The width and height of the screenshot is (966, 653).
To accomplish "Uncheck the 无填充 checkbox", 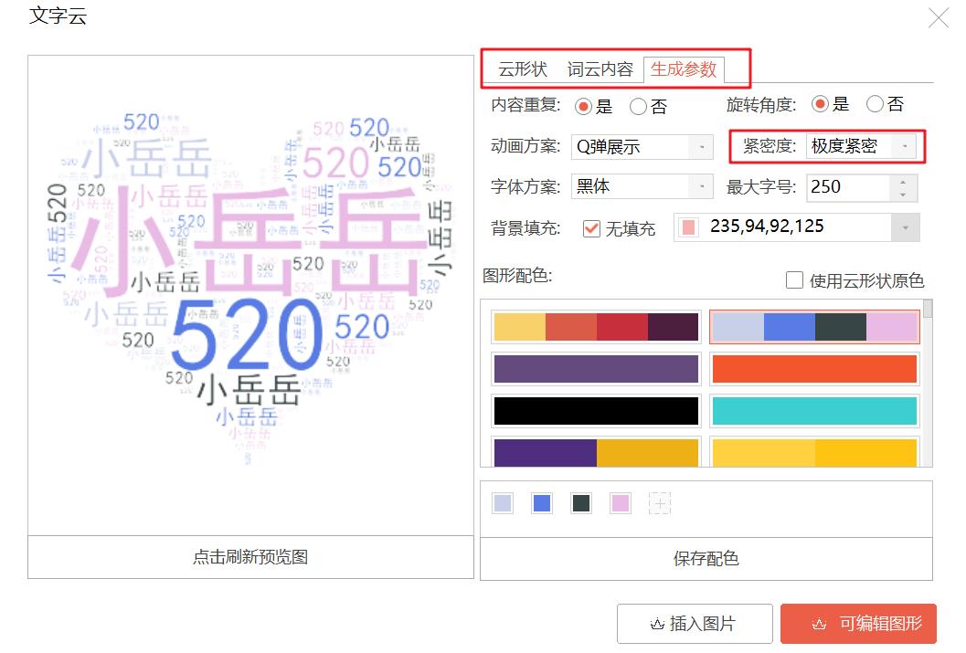I will click(589, 229).
